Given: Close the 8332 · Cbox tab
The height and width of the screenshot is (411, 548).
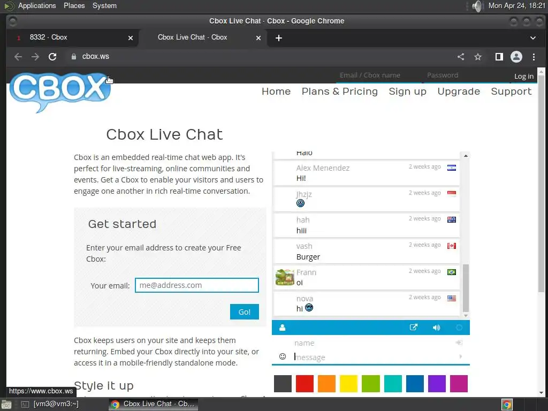Looking at the screenshot, I should coord(131,38).
